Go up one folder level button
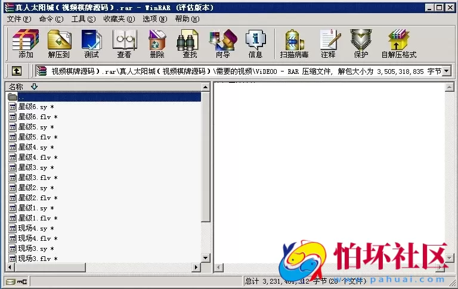This screenshot has width=458, height=289. click(17, 71)
